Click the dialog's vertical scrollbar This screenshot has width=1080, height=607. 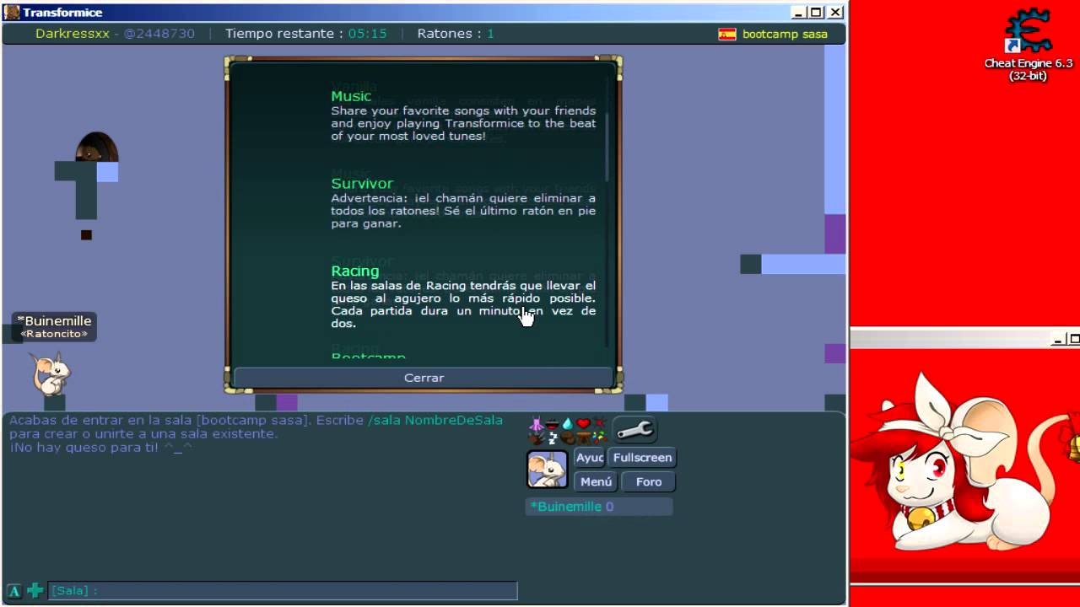607,148
